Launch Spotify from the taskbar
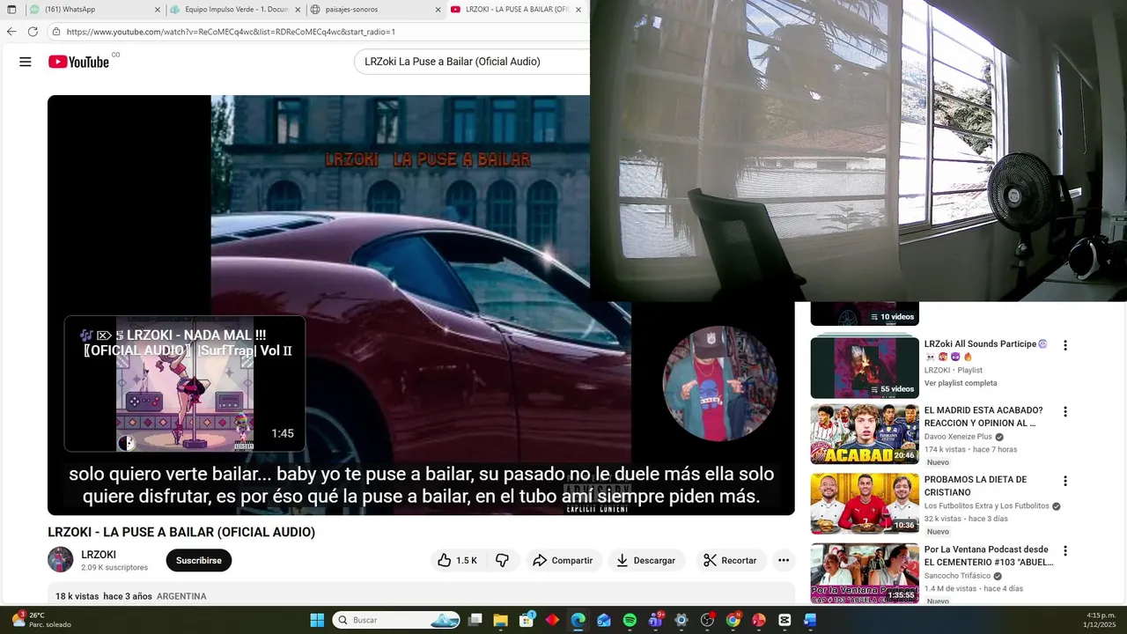The image size is (1127, 634). (x=630, y=620)
